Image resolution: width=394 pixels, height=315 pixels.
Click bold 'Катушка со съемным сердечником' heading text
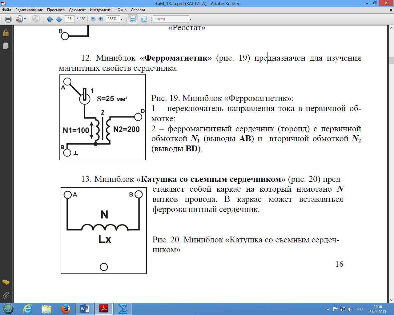[x=211, y=179]
